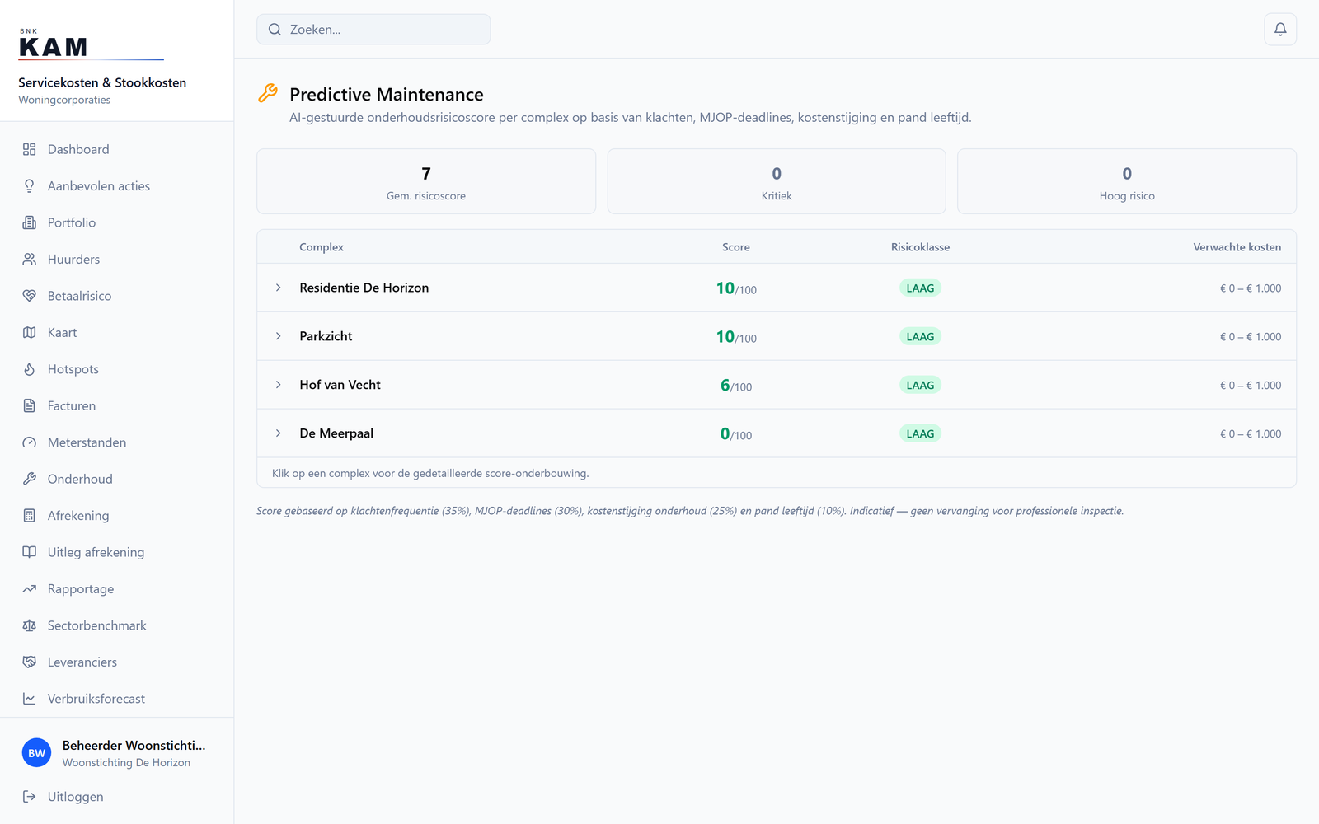Screen dimensions: 1319x824
Task: Click Residentie De Horizon expected cost value
Action: pyautogui.click(x=1251, y=288)
